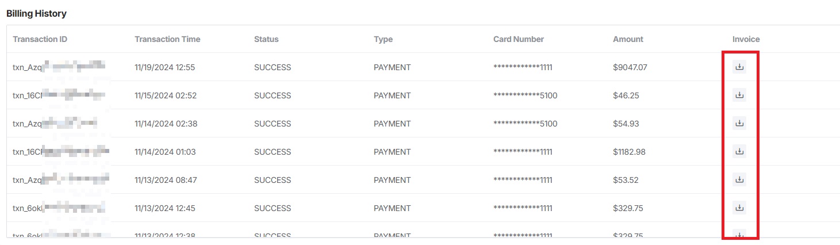
Task: Download invoice for 11/13/2024 12:45 transaction
Action: (x=739, y=208)
